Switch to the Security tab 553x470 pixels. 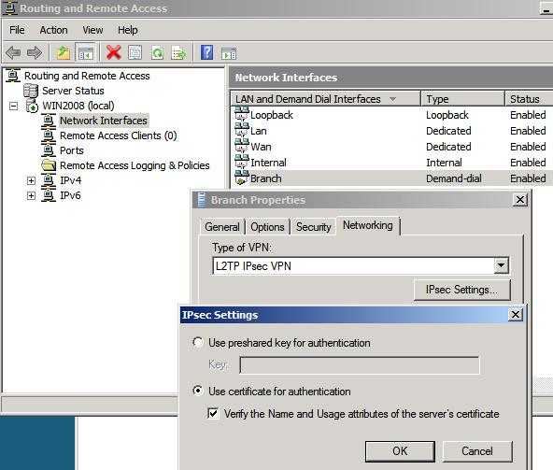pos(314,227)
